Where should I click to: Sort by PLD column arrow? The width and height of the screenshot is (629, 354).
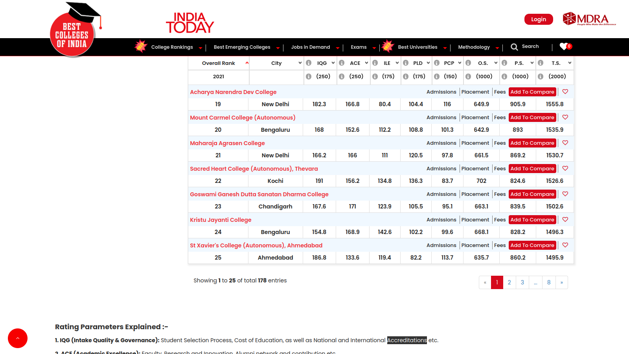click(x=428, y=63)
